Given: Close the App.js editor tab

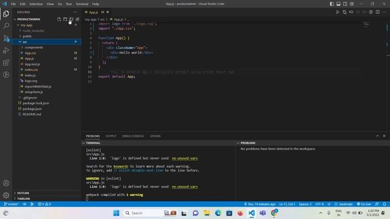Looking at the screenshot, I should [x=108, y=12].
